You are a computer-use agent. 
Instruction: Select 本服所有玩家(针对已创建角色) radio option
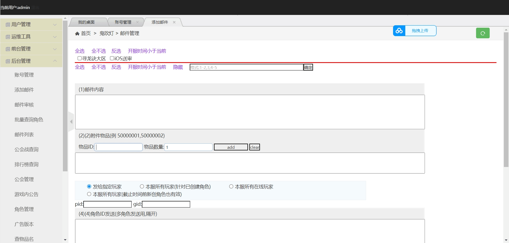(x=142, y=187)
